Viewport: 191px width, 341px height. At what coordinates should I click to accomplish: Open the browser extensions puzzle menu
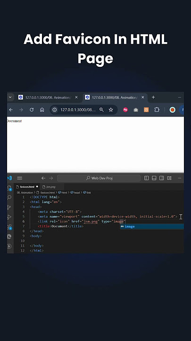(x=157, y=110)
